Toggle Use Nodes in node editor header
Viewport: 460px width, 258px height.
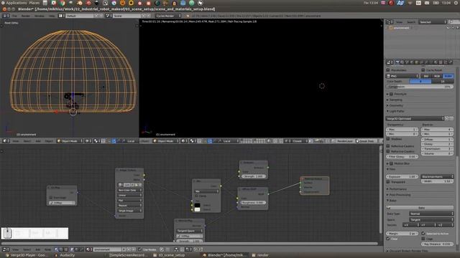140,249
